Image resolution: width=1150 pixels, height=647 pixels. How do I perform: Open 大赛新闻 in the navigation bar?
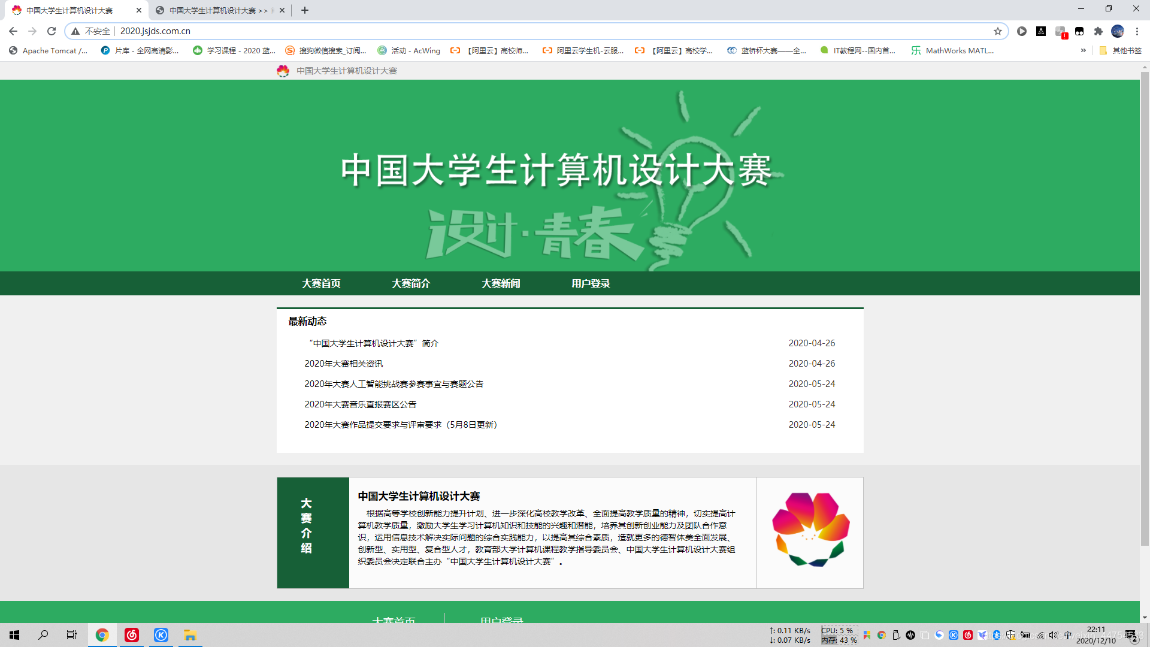(501, 283)
